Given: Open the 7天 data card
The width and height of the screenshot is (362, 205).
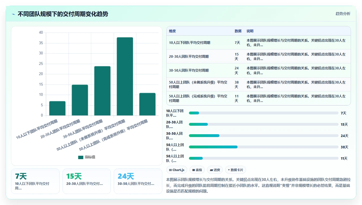Looking at the screenshot, I should click(x=35, y=181).
